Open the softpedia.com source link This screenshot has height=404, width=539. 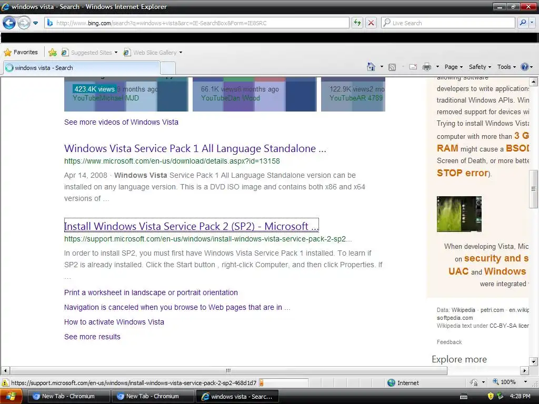(454, 318)
